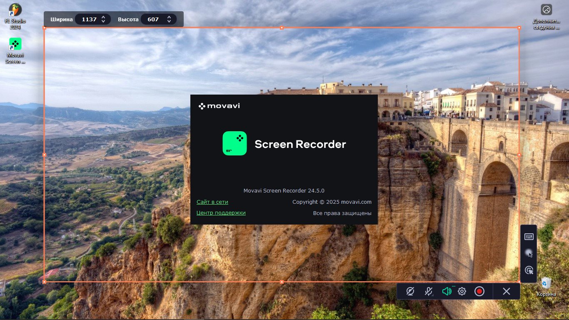Enable the webcam capture icon
Viewport: 569px width, 320px height.
point(410,291)
